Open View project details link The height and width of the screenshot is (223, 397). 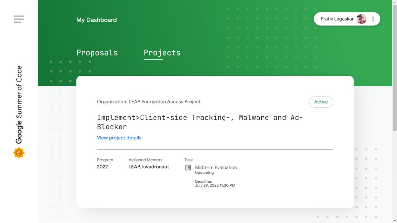pyautogui.click(x=119, y=138)
